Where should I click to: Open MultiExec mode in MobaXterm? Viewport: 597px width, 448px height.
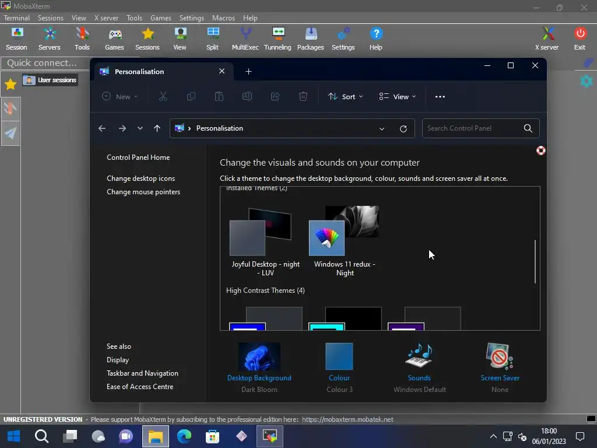245,39
